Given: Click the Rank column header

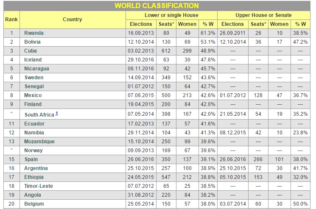Looking at the screenshot, I should (11, 20).
